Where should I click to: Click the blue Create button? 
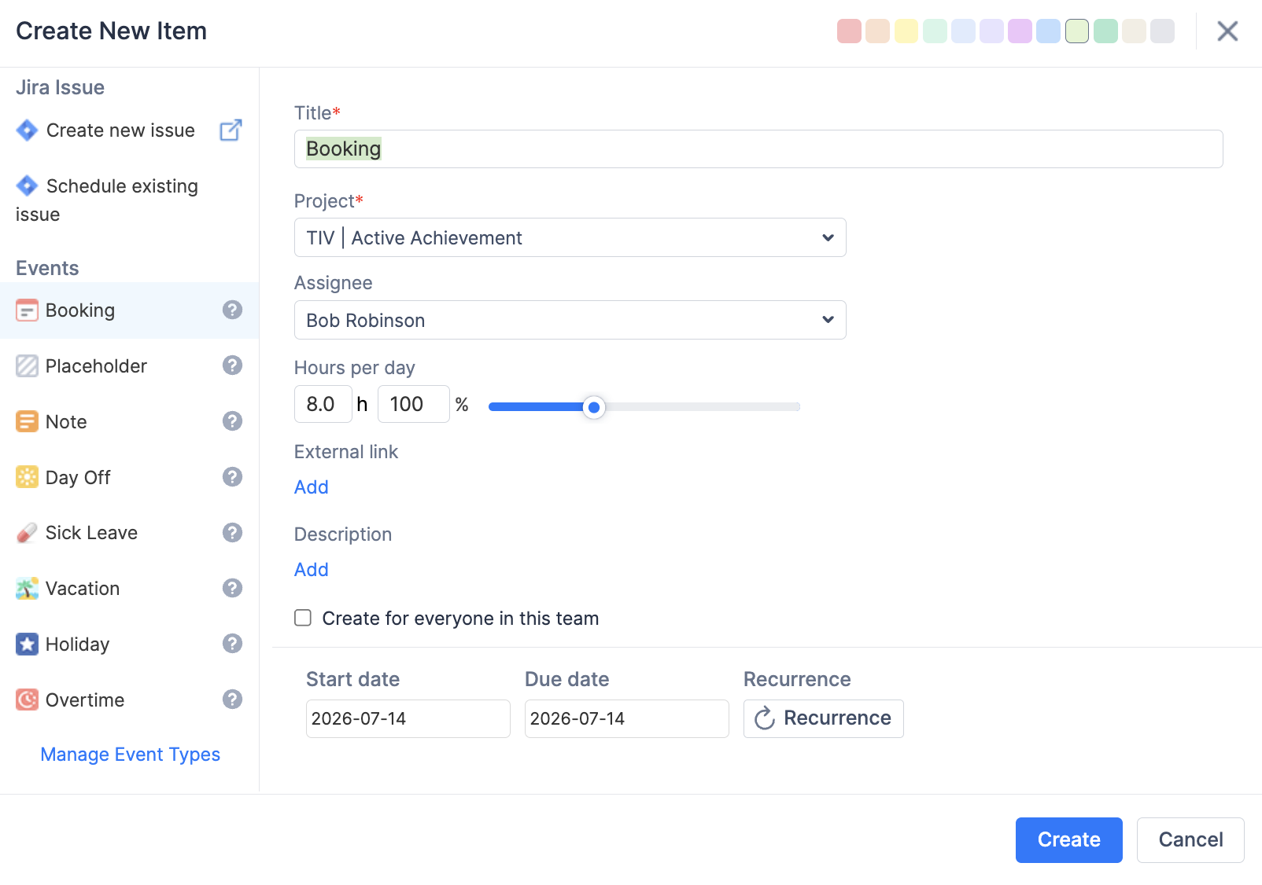[1068, 839]
